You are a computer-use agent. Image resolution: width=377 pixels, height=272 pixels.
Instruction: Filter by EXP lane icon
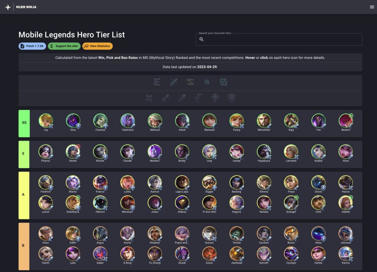click(x=157, y=82)
